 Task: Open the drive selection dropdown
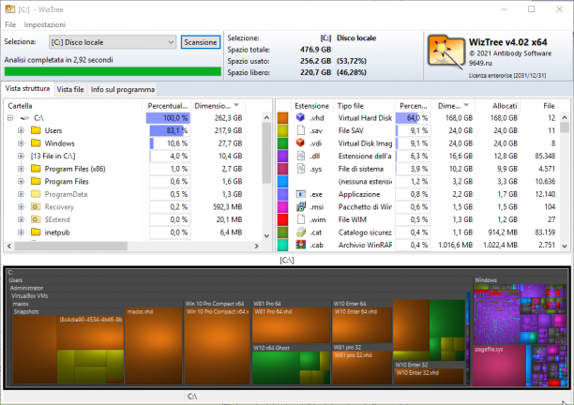click(113, 42)
